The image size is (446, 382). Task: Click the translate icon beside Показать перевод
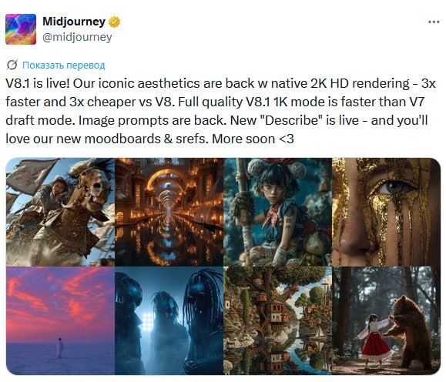[12, 65]
